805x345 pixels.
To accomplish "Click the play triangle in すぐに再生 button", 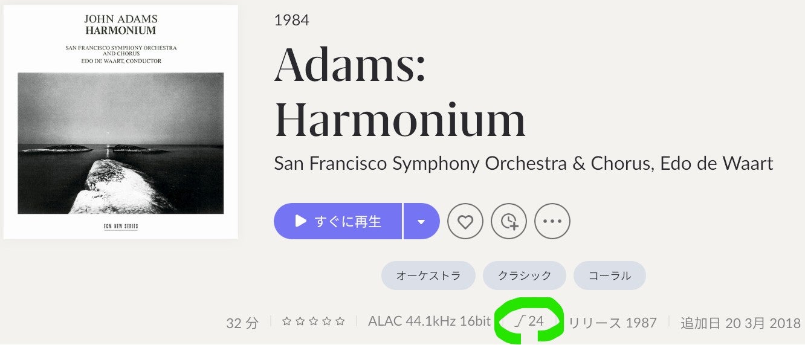I will (300, 221).
